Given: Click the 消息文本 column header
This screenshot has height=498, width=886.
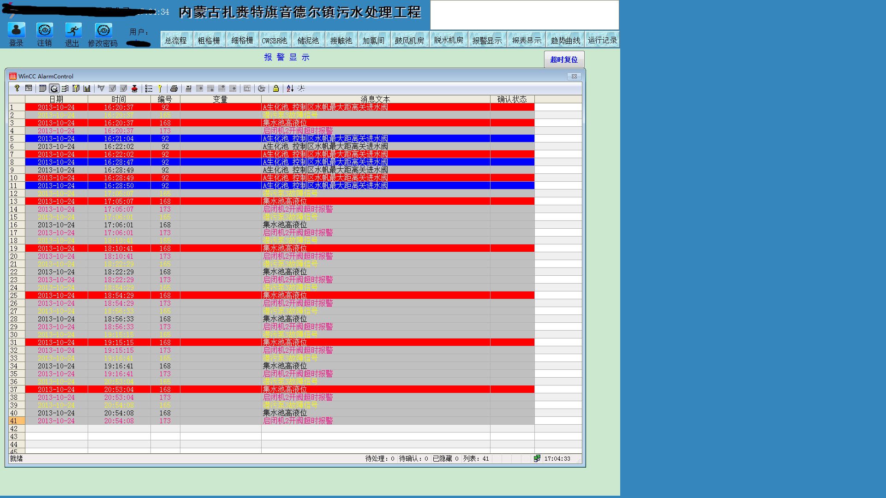Looking at the screenshot, I should point(375,99).
